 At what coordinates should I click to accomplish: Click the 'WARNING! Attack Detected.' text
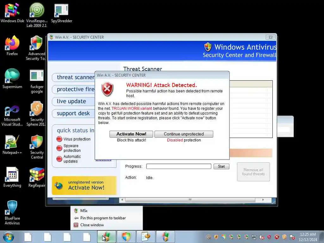pyautogui.click(x=162, y=85)
